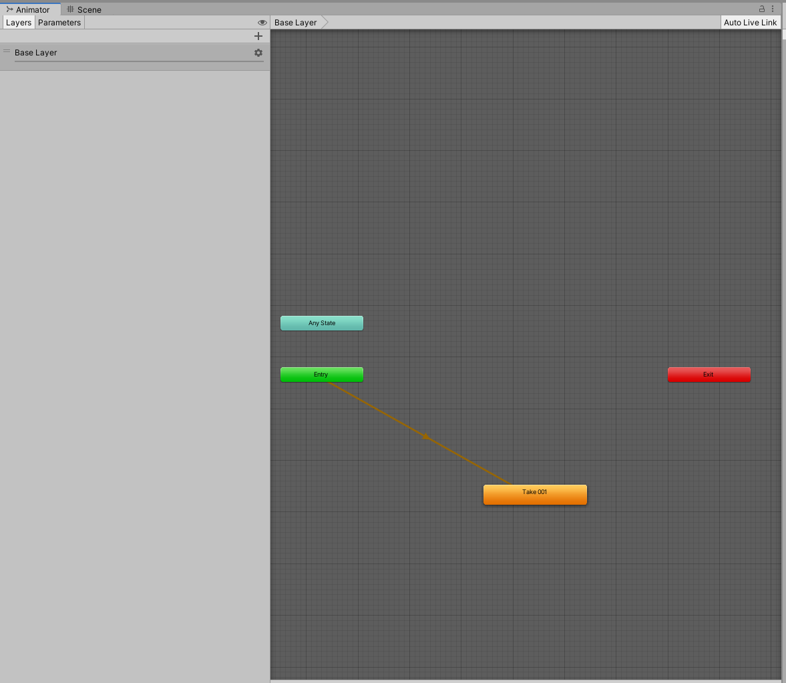786x683 pixels.
Task: Select the Entry to Take 001 transition arrow
Action: (x=425, y=437)
